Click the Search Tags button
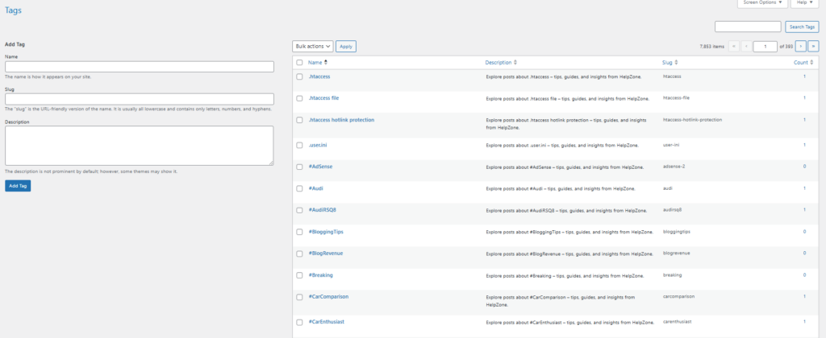Screen dimensions: 826x338 coord(802,27)
